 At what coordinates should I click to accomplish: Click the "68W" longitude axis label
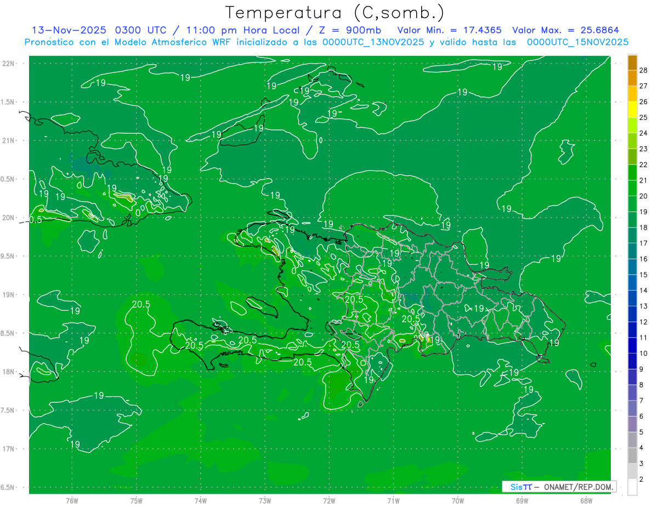586,501
